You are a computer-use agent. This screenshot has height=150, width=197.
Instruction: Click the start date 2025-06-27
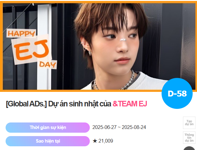[x=104, y=127]
